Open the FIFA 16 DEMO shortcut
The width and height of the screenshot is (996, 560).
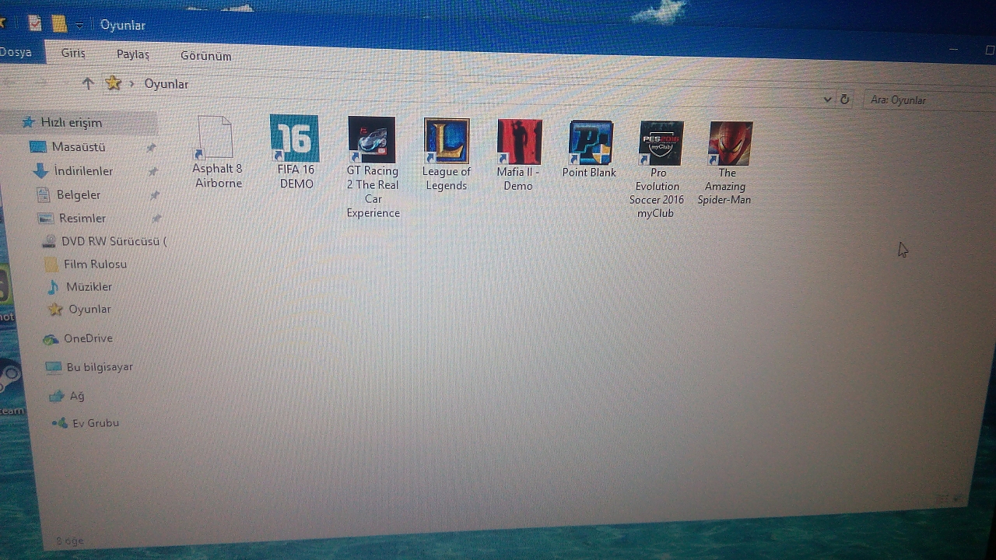295,152
